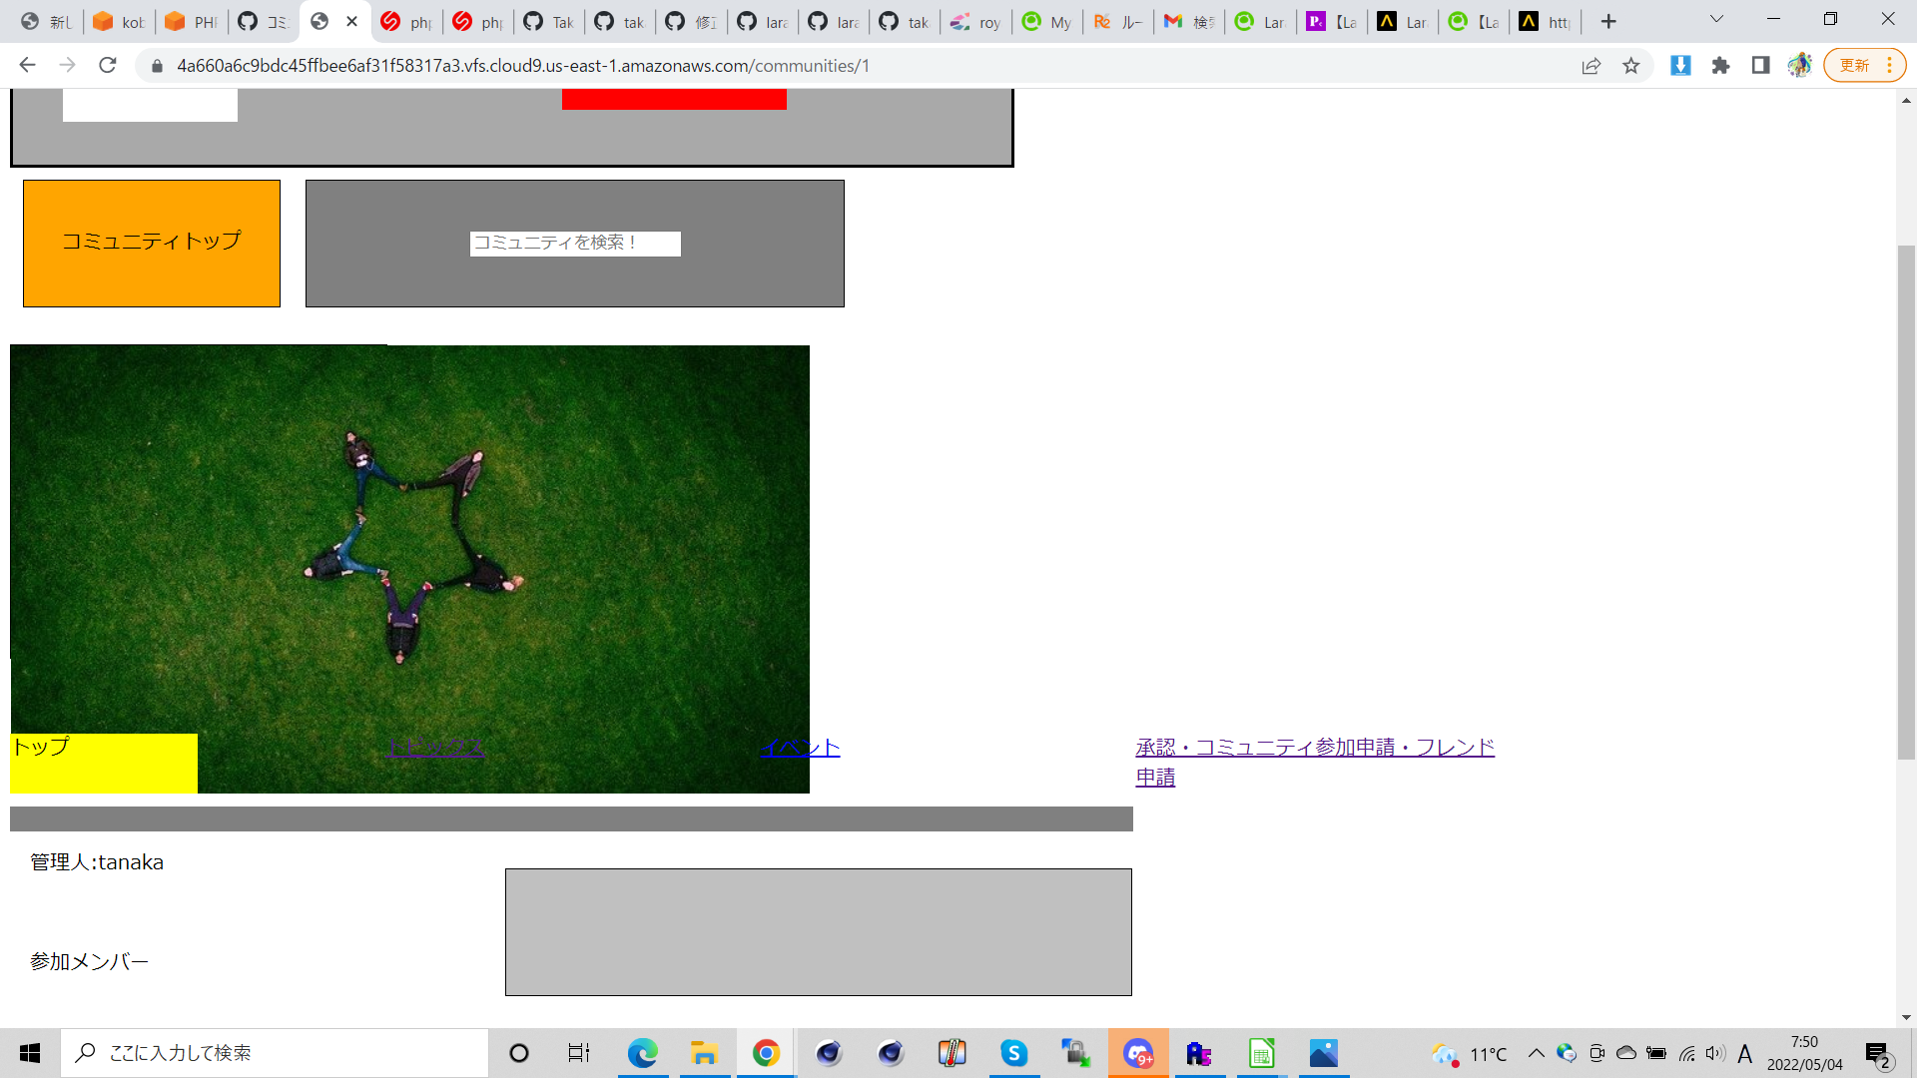
Task: Click the orange コミュニティトップ button
Action: (x=152, y=243)
